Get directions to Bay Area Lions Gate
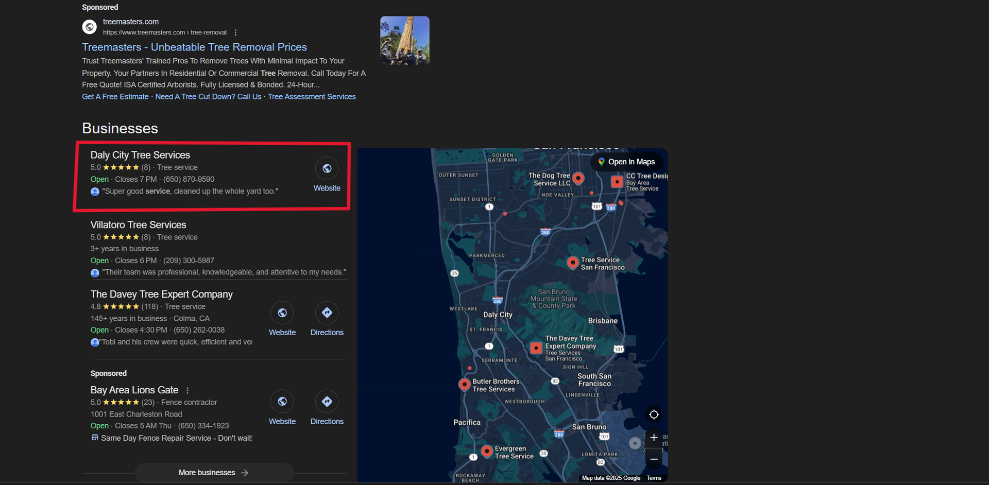989x485 pixels. click(x=327, y=402)
